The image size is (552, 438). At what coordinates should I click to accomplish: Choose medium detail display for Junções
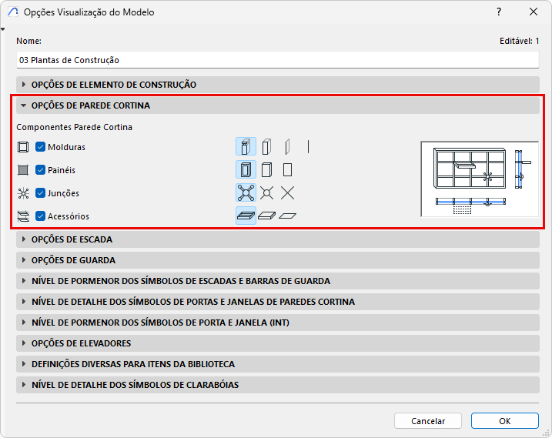[266, 193]
